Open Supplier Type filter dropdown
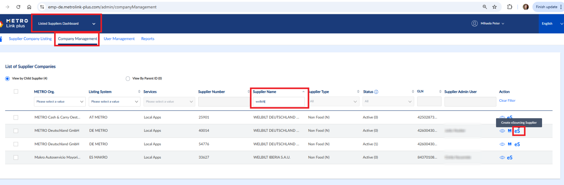Screen dimensions: 564x185 pos(333,101)
